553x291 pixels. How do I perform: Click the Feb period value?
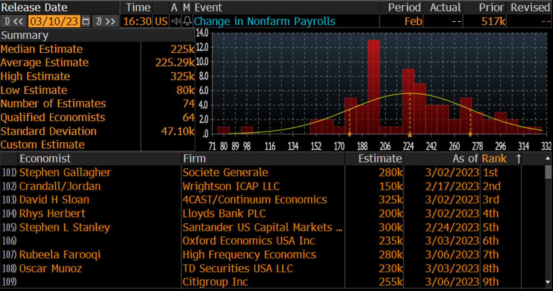413,21
